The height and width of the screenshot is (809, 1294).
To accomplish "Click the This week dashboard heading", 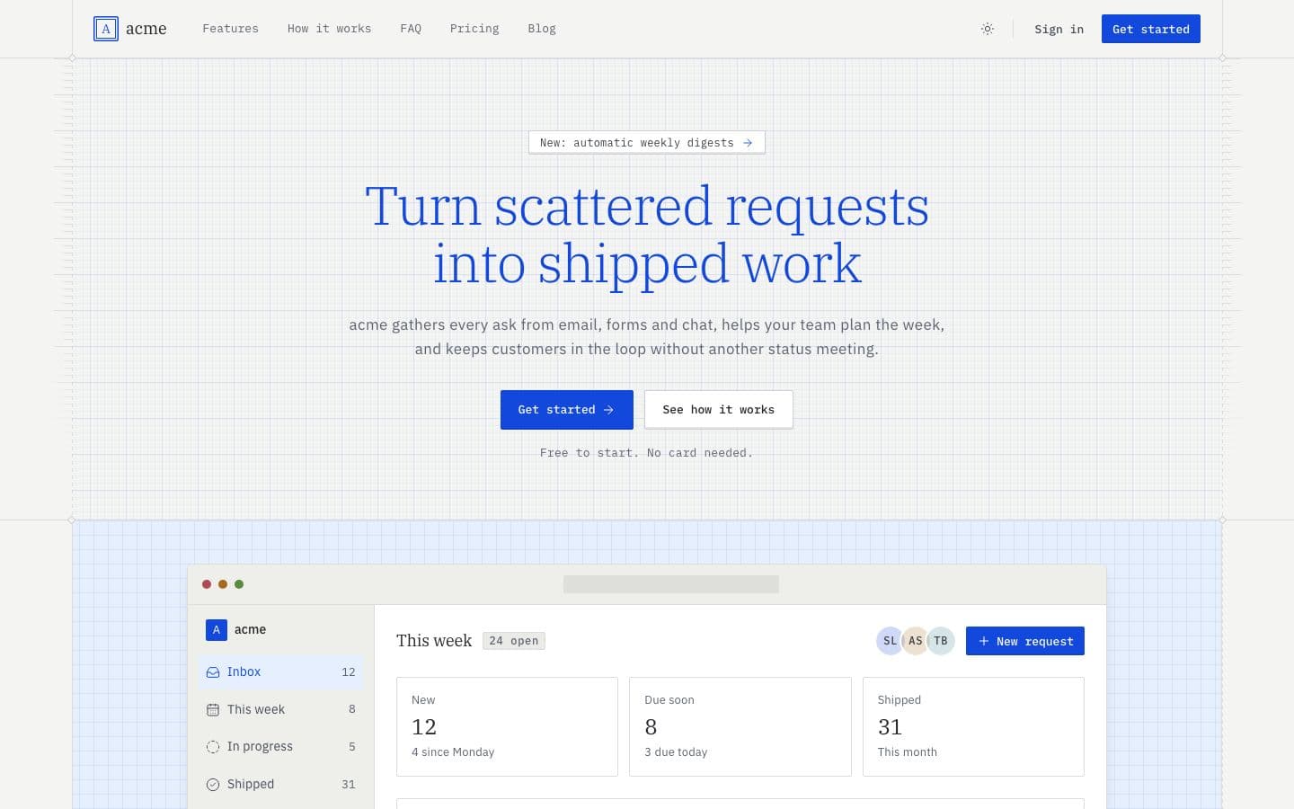I will [434, 640].
